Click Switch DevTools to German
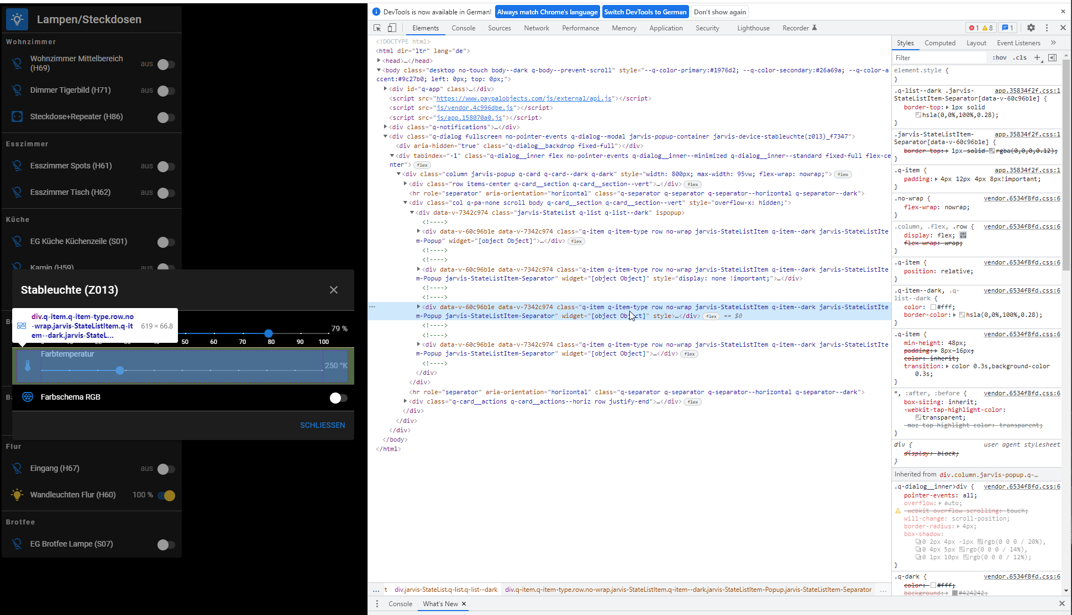 [x=645, y=12]
